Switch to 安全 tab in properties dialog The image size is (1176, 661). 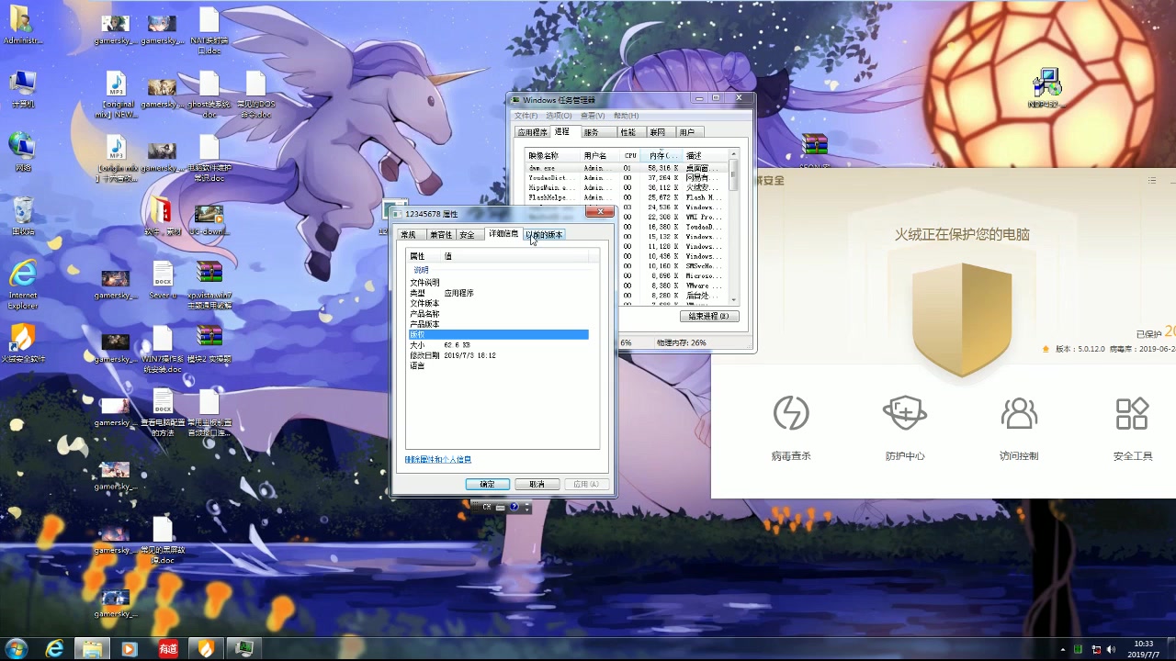tap(467, 235)
